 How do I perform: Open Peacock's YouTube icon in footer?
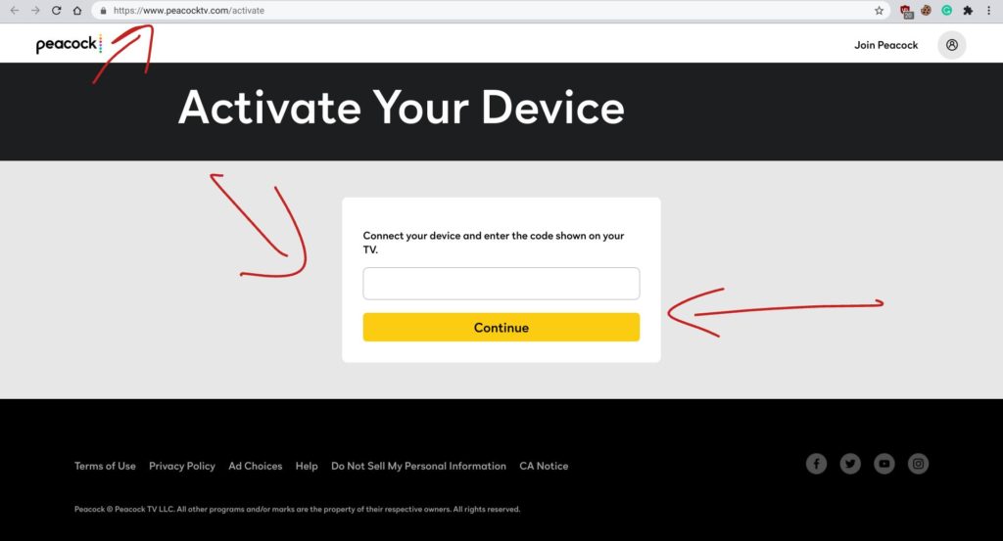point(884,464)
